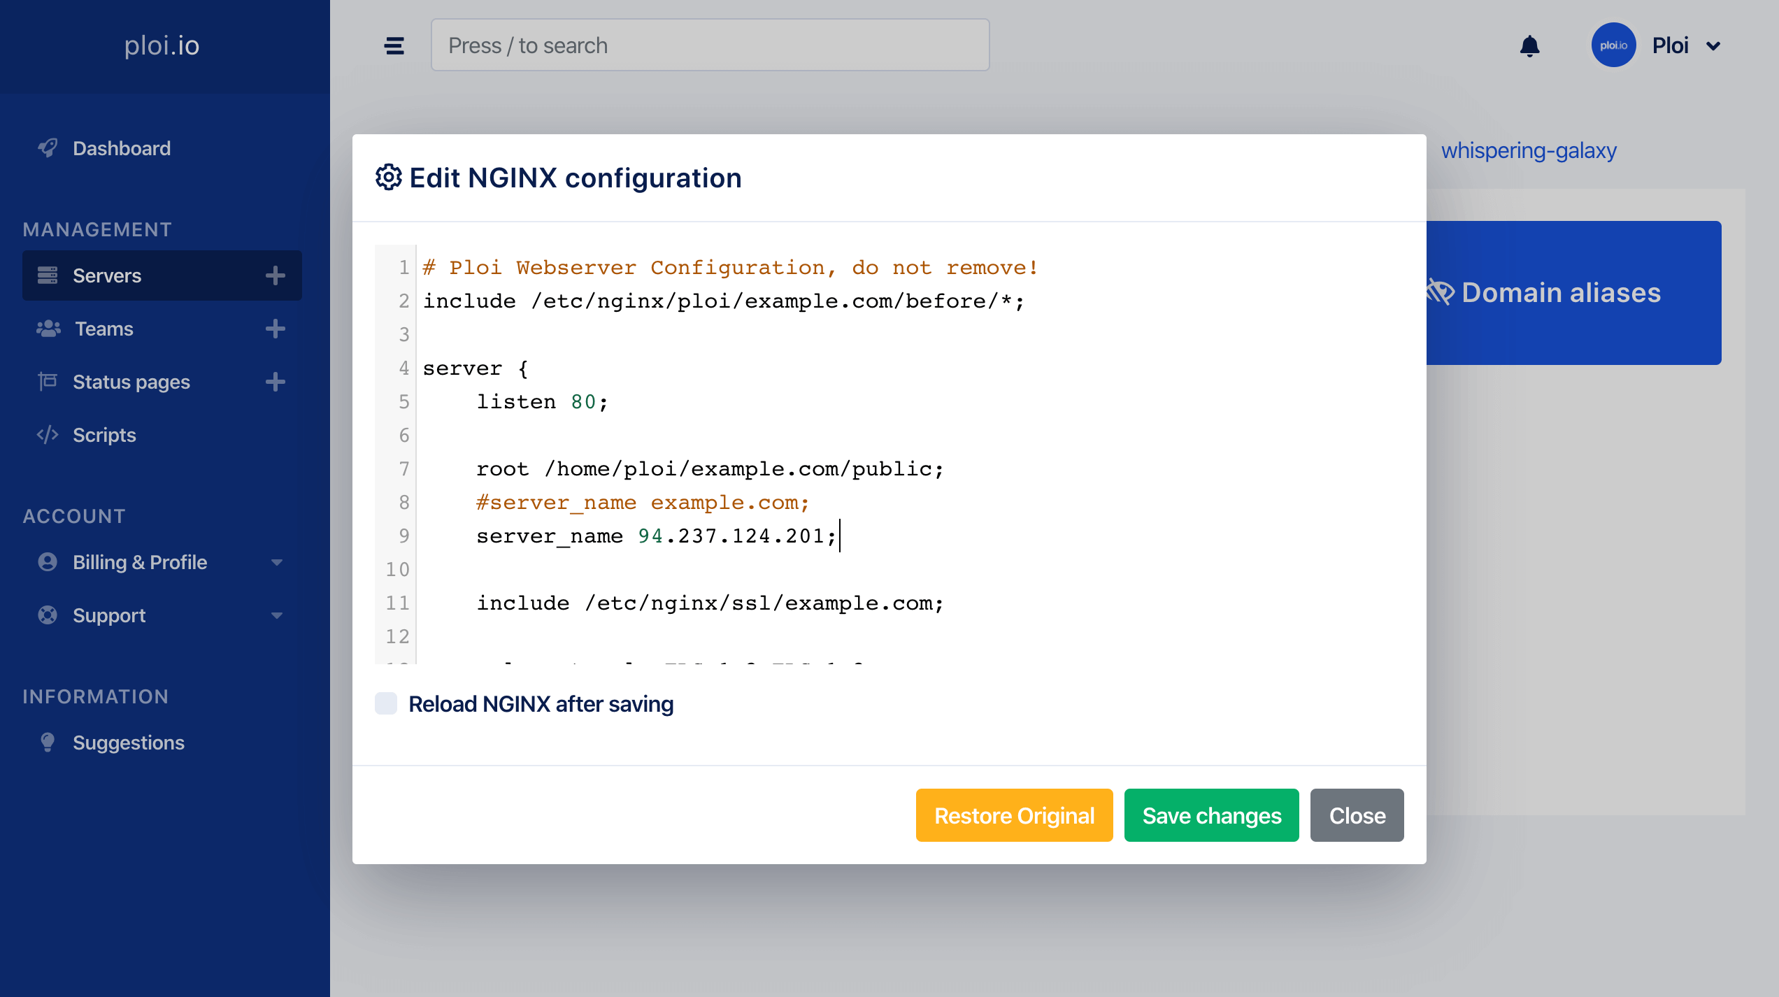Add a server using the plus icon
1779x997 pixels.
pyautogui.click(x=276, y=275)
